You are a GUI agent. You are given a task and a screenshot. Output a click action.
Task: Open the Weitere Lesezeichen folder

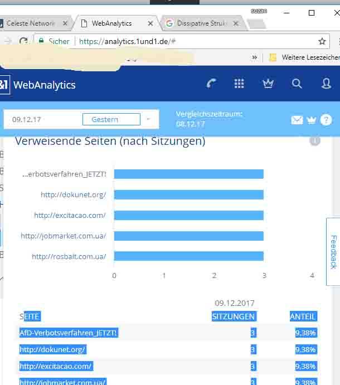coord(305,57)
